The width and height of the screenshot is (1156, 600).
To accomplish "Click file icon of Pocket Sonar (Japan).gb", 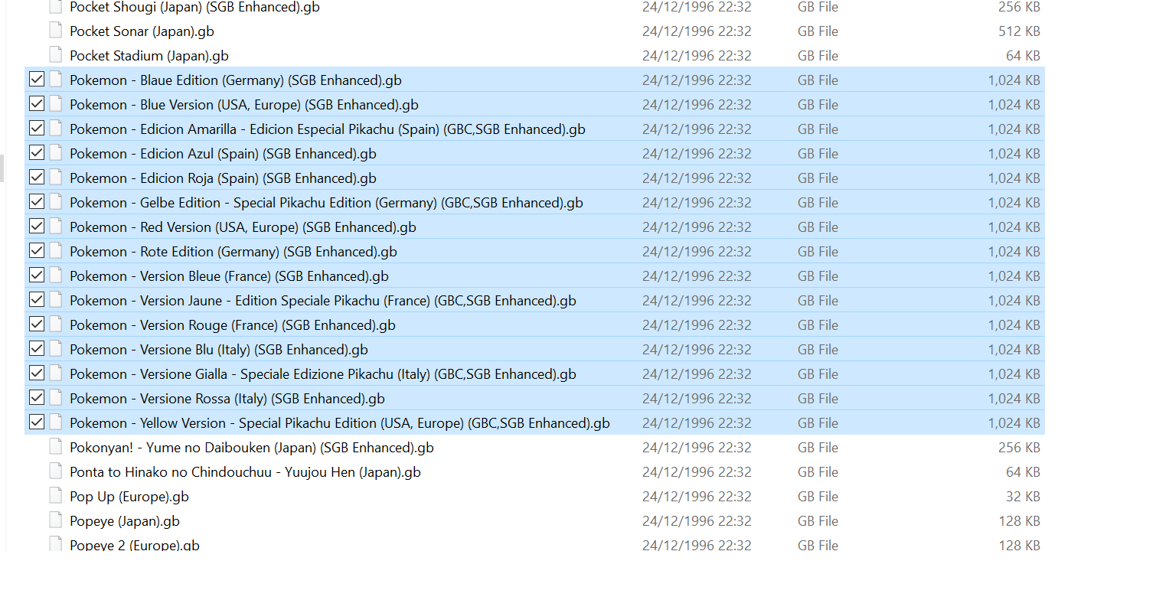I will [x=55, y=31].
